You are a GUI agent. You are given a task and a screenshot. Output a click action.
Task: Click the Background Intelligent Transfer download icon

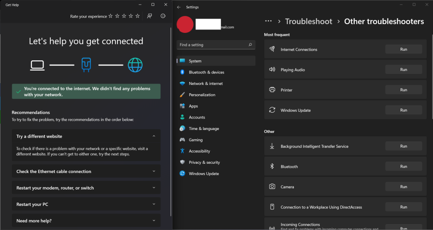point(272,146)
